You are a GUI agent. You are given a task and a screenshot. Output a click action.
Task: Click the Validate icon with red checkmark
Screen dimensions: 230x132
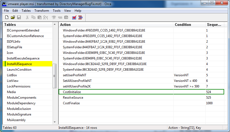(74, 18)
